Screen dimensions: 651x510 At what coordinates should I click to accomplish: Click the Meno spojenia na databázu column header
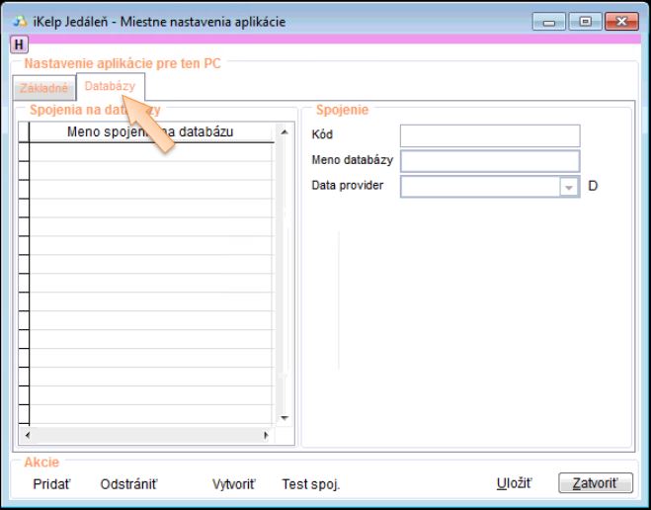pos(150,131)
